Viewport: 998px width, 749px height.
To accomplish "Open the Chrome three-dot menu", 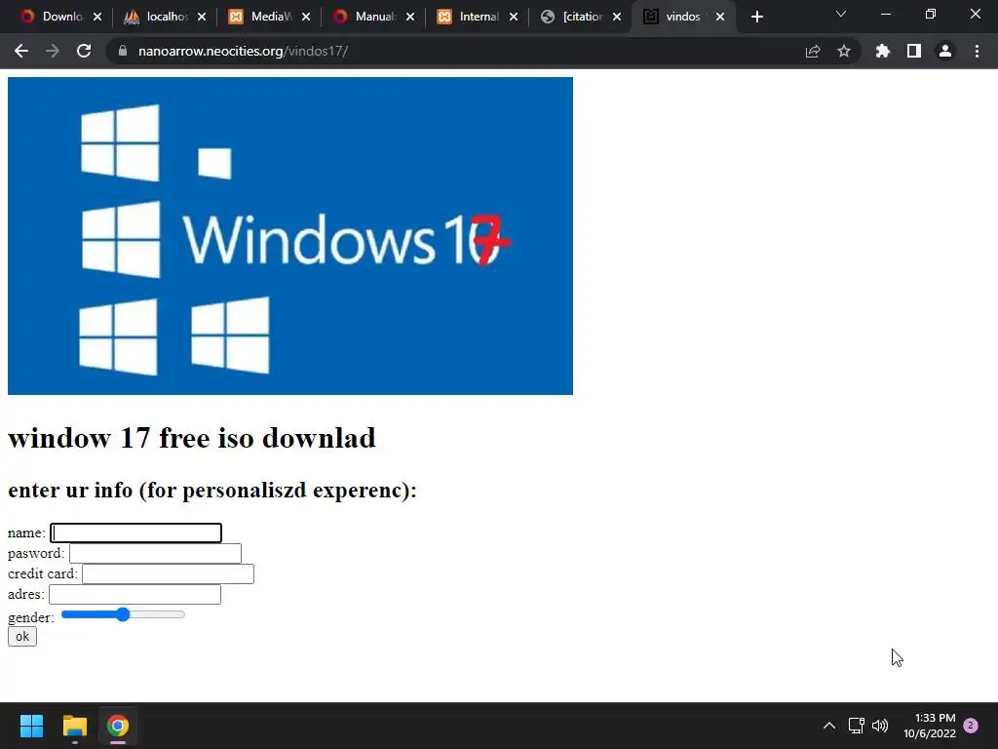I will coord(977,51).
